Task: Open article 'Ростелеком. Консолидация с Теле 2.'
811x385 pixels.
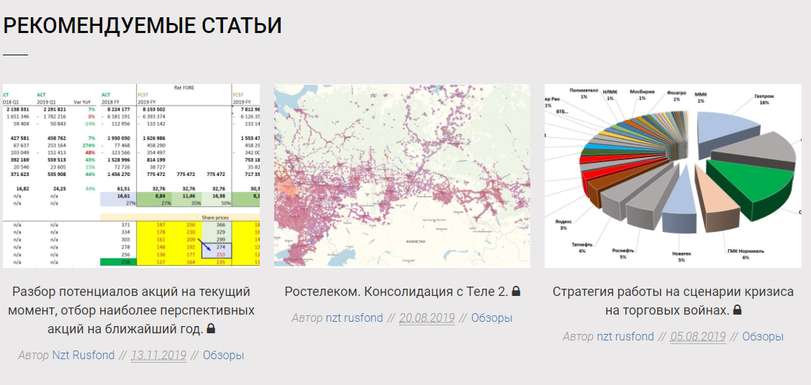Action: pos(397,292)
